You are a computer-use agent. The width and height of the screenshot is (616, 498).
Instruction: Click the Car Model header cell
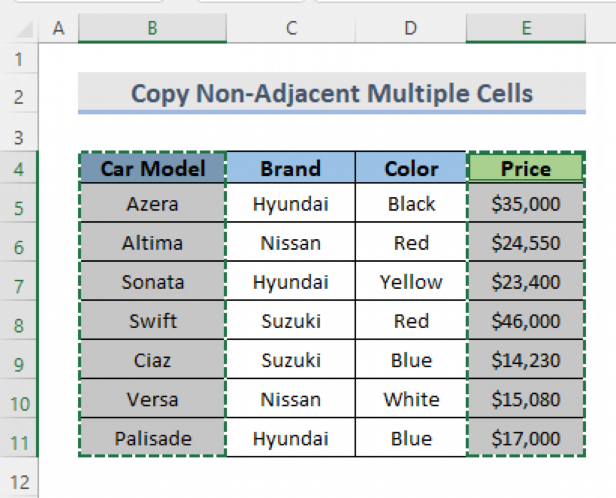click(x=152, y=168)
